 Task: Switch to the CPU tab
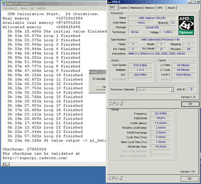113,8
